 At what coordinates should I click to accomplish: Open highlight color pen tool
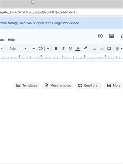85,48
